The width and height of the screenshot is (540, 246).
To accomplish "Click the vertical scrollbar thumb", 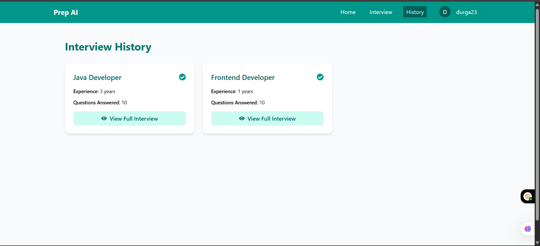I will (537, 112).
